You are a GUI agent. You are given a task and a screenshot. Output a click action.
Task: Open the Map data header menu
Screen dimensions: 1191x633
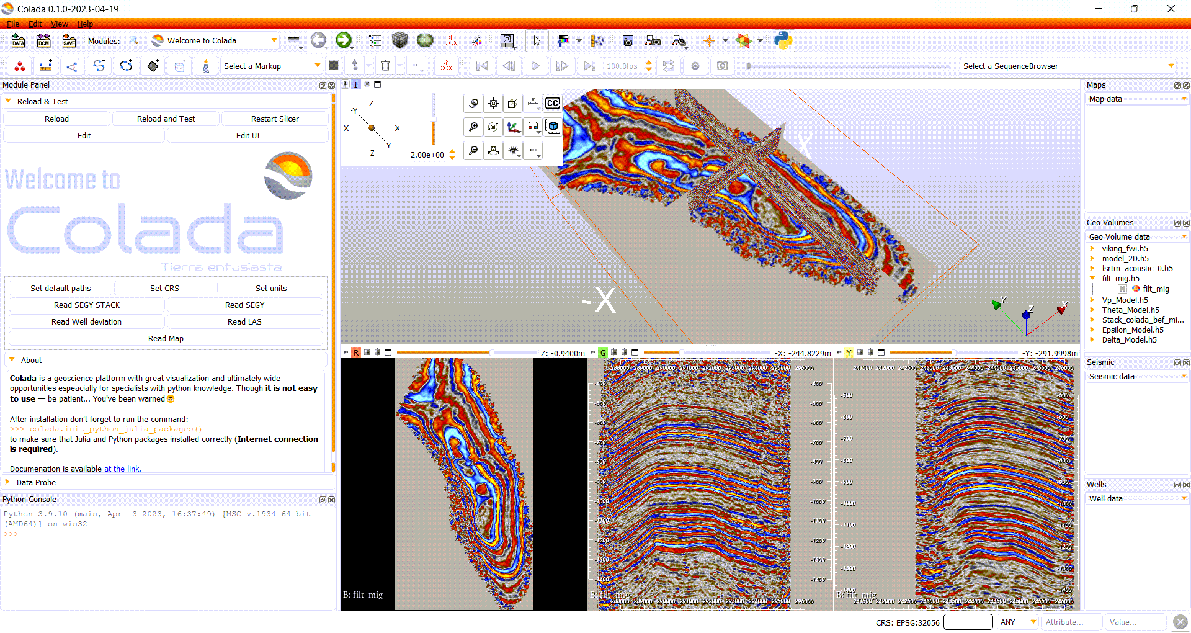pyautogui.click(x=1137, y=99)
